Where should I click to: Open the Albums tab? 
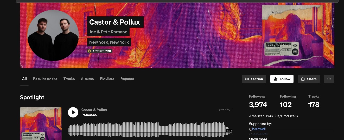(x=87, y=79)
